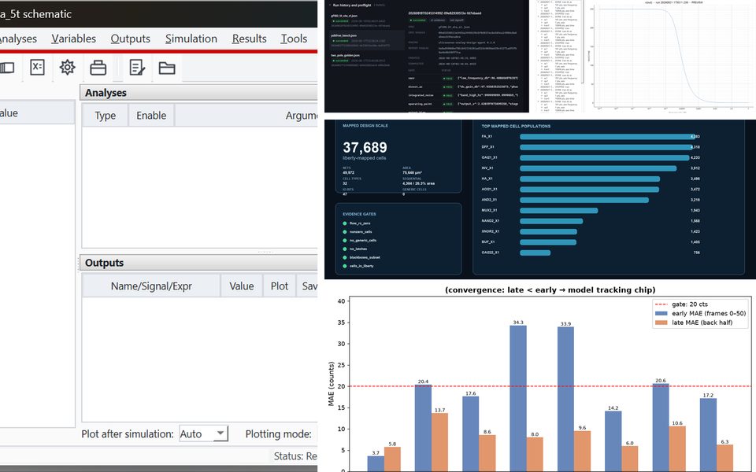756x472 pixels.
Task: Open the design variables (X=) tool
Action: click(x=37, y=67)
